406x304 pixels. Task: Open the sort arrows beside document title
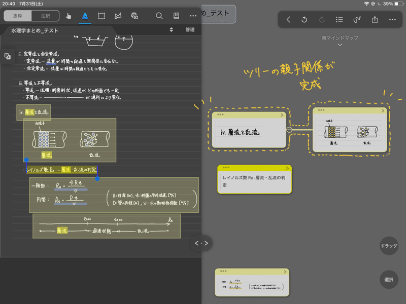tap(172, 30)
